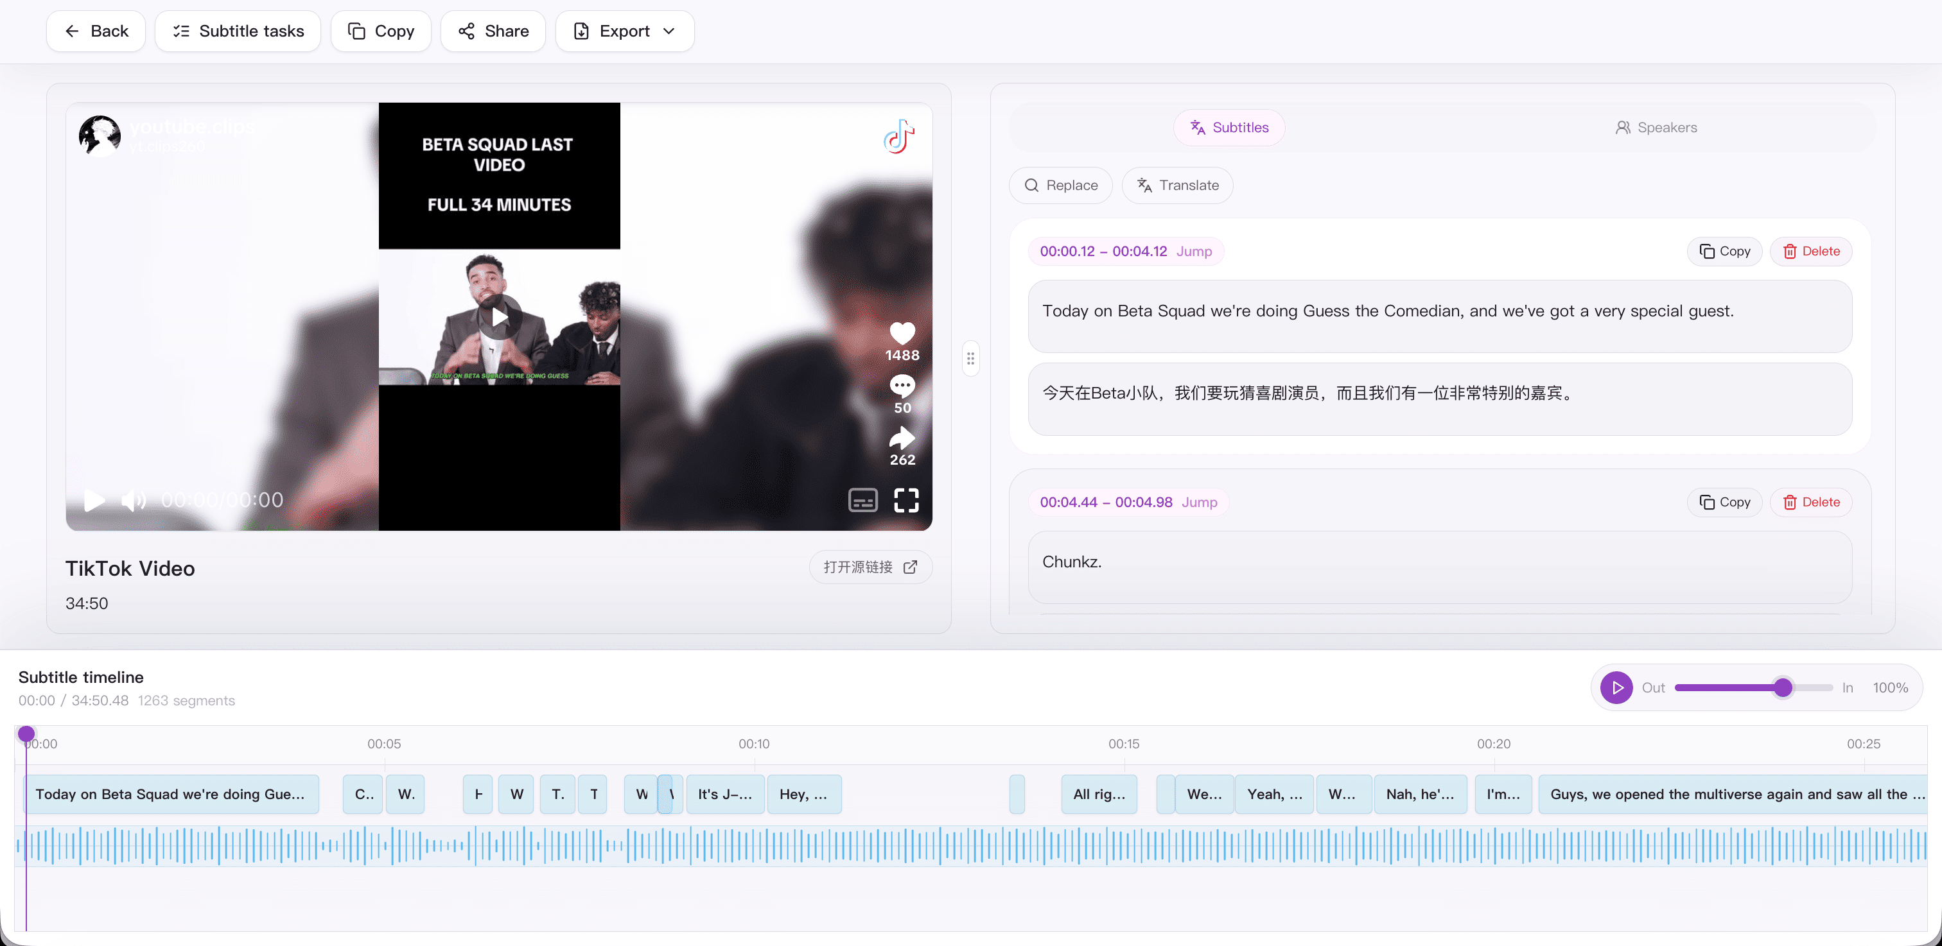The height and width of the screenshot is (946, 1942).
Task: Select the 'C..' timeline segment
Action: tap(363, 795)
